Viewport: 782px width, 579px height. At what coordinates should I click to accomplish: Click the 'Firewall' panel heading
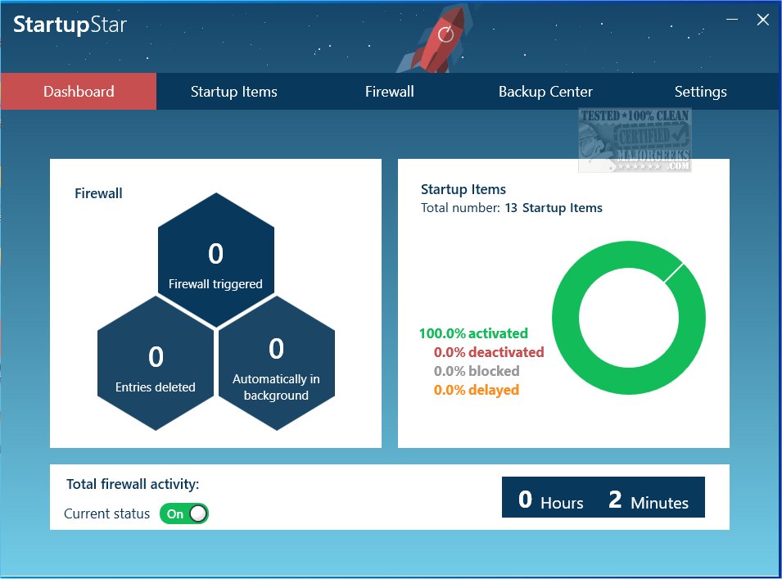[98, 193]
